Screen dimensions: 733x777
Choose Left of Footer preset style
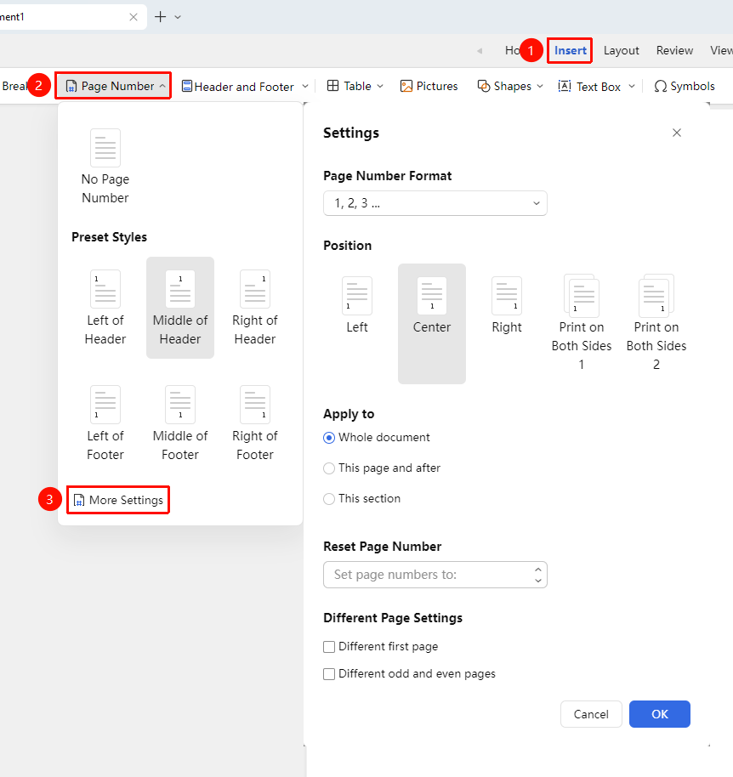tap(105, 423)
